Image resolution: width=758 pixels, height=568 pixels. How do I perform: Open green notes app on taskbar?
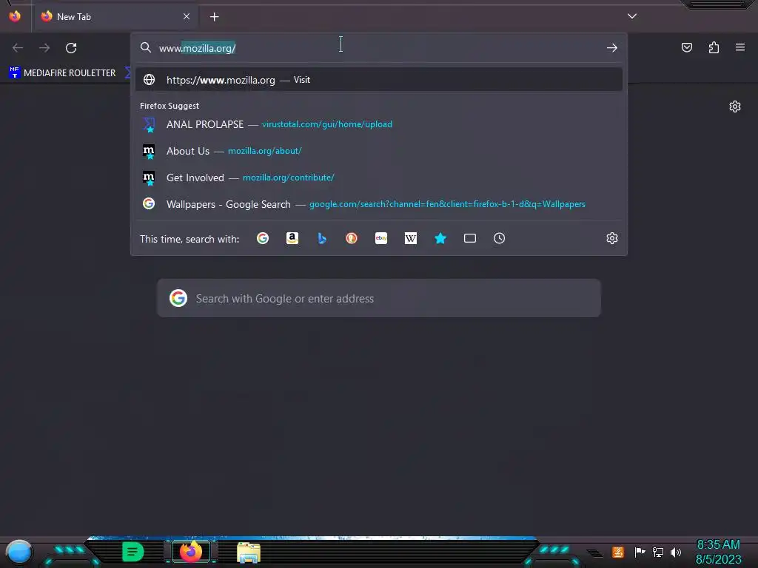[x=133, y=552]
